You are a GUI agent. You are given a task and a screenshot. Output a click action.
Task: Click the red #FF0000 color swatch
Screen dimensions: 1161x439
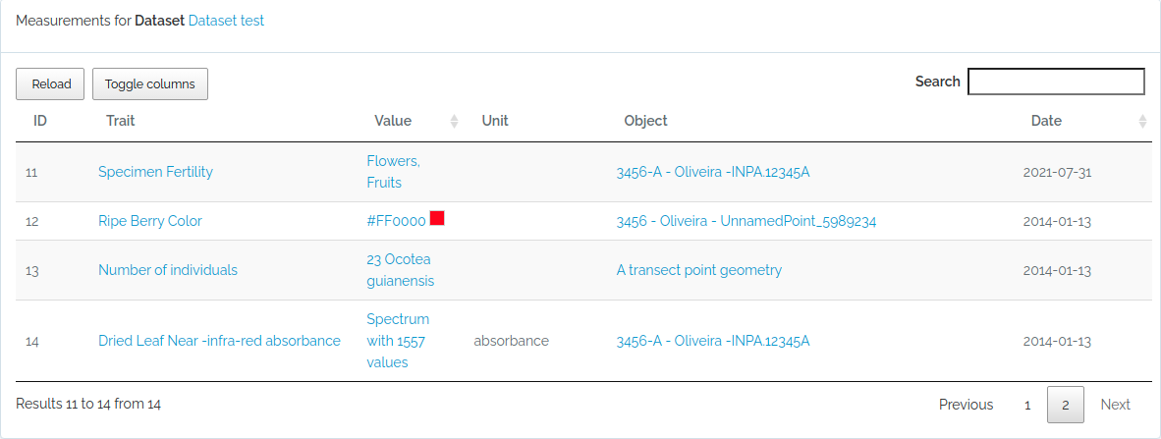pos(437,218)
